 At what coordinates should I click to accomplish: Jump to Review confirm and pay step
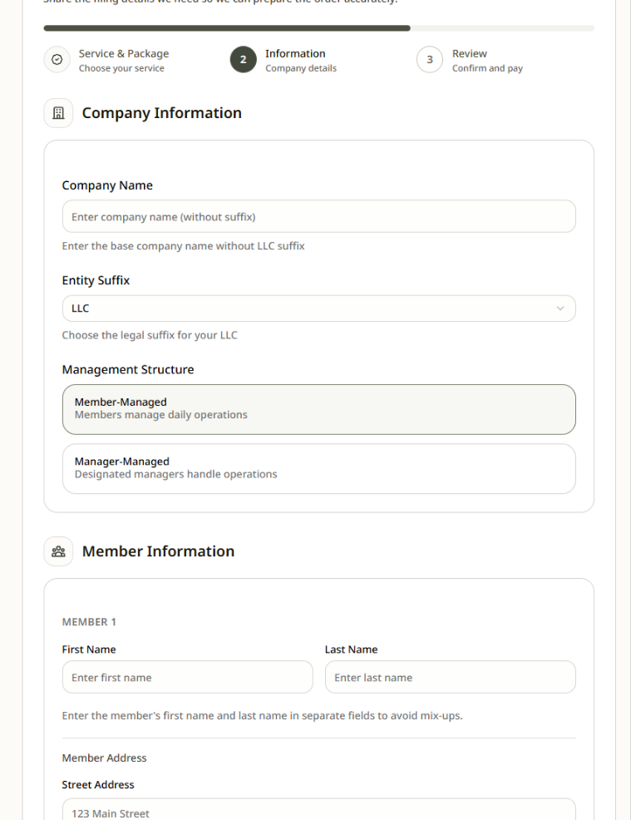pos(487,60)
